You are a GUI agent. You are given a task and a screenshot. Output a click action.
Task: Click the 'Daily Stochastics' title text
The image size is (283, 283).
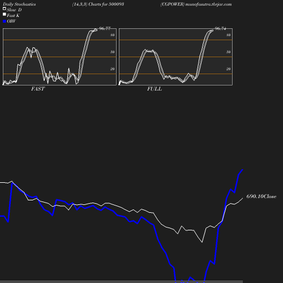[19, 5]
